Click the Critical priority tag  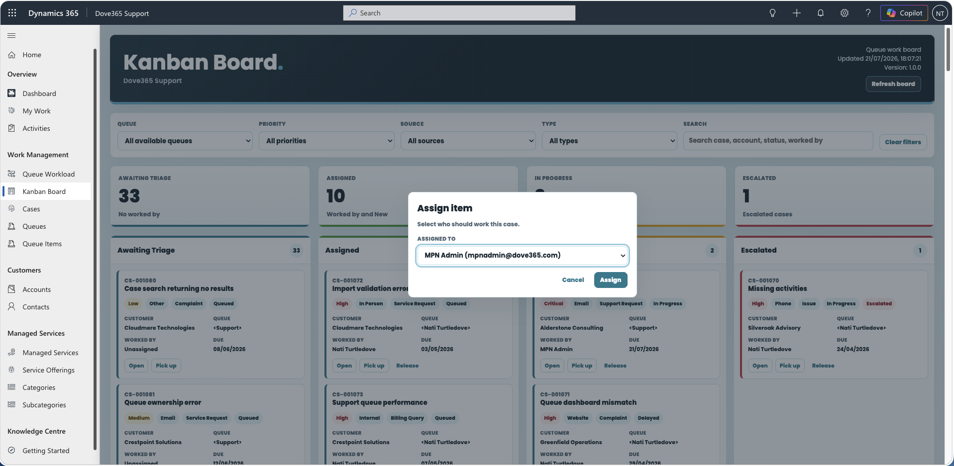tap(553, 303)
